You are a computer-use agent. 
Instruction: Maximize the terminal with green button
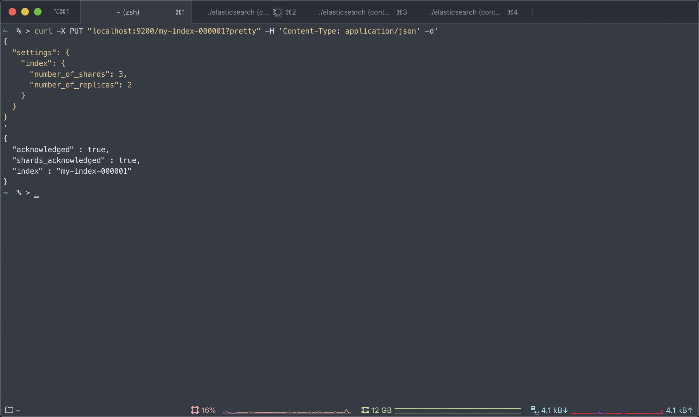pyautogui.click(x=38, y=12)
